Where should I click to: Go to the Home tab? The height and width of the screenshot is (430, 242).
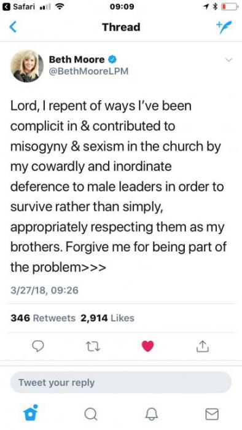coord(30,413)
